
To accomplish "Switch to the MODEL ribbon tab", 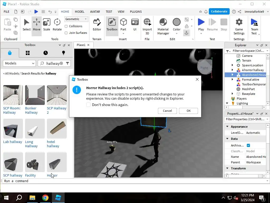I will coord(80,12).
